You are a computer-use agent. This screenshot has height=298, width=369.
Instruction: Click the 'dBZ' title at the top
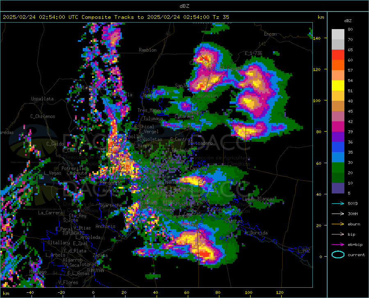point(184,6)
